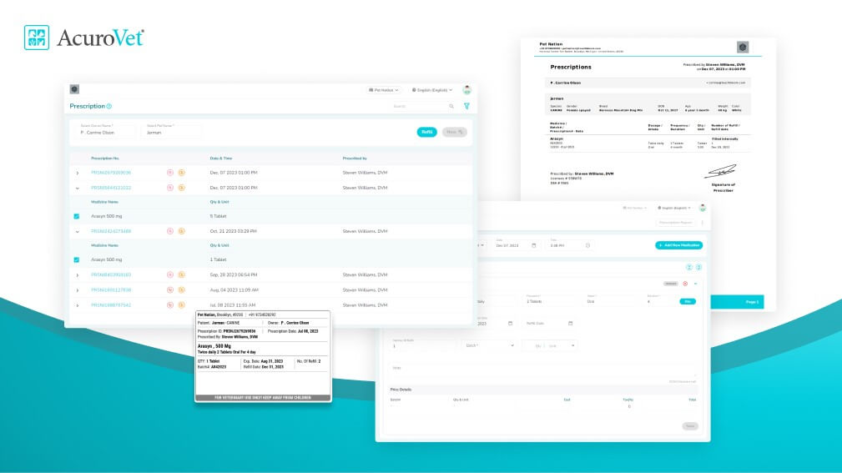Click Add New Medication button
The width and height of the screenshot is (842, 473).
pos(678,245)
